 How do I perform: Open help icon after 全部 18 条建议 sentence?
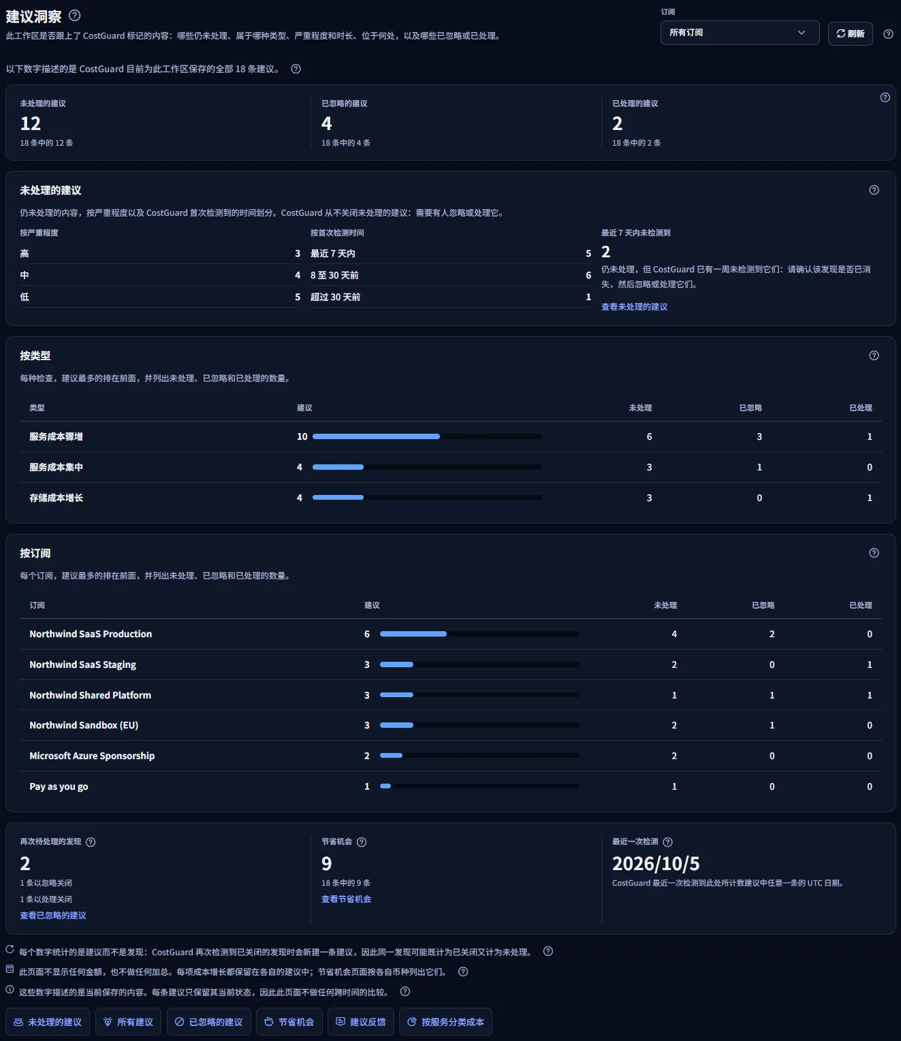(296, 69)
